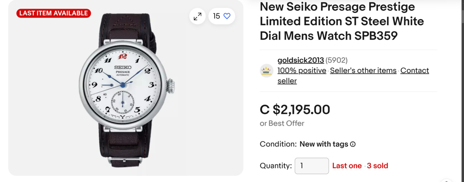Click the red '3 sold' text

(x=377, y=166)
